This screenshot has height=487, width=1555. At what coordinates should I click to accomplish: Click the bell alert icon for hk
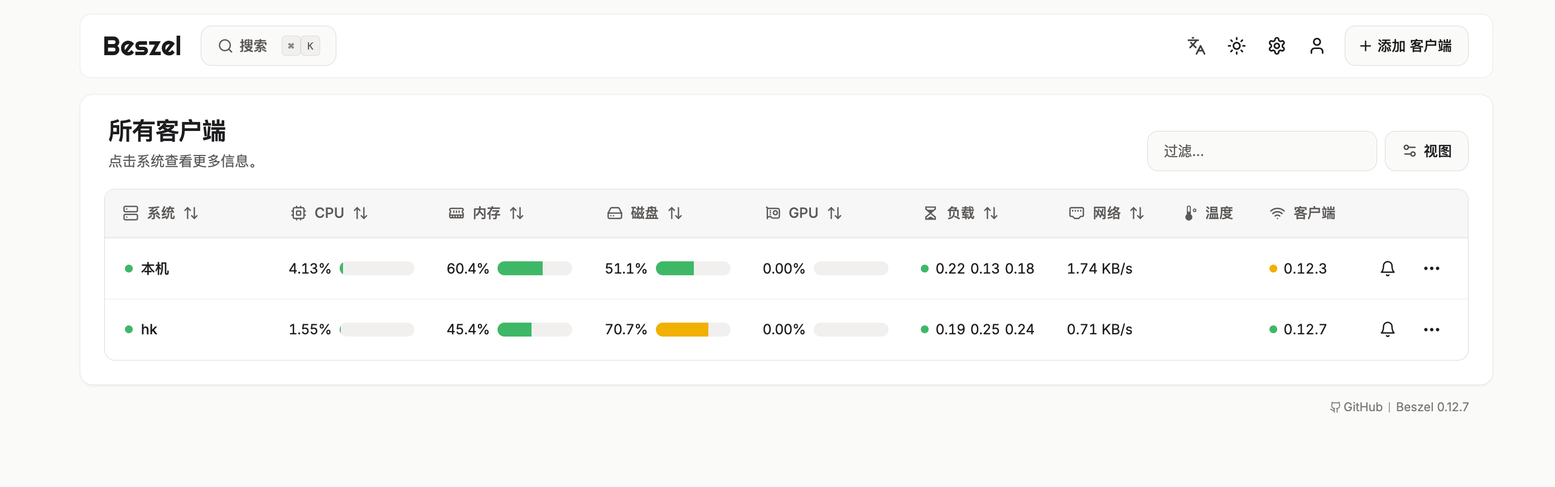click(1387, 329)
